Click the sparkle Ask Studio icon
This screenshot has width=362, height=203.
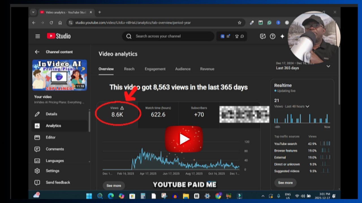282,36
